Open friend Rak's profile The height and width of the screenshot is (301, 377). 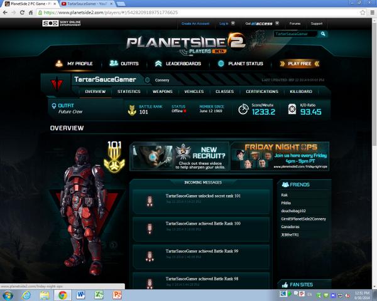(x=285, y=195)
